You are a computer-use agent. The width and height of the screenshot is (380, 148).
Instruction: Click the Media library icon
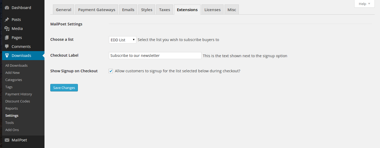(x=7, y=29)
